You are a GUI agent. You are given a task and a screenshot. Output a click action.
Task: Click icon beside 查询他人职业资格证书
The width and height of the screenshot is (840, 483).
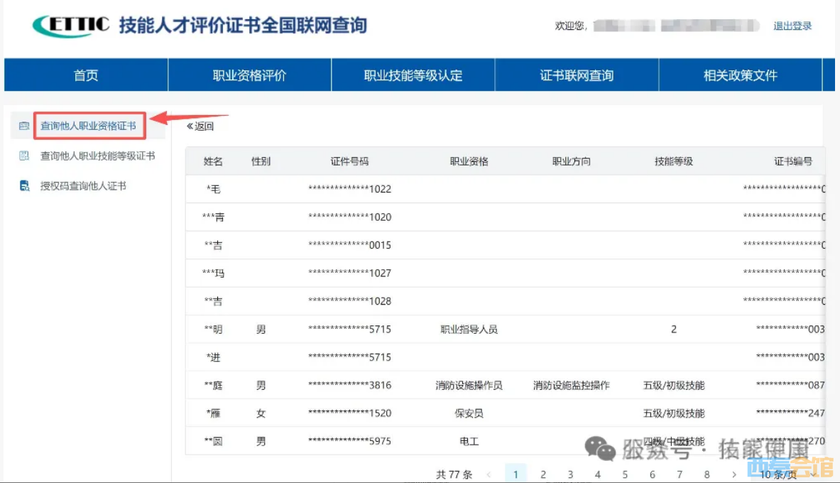point(24,126)
